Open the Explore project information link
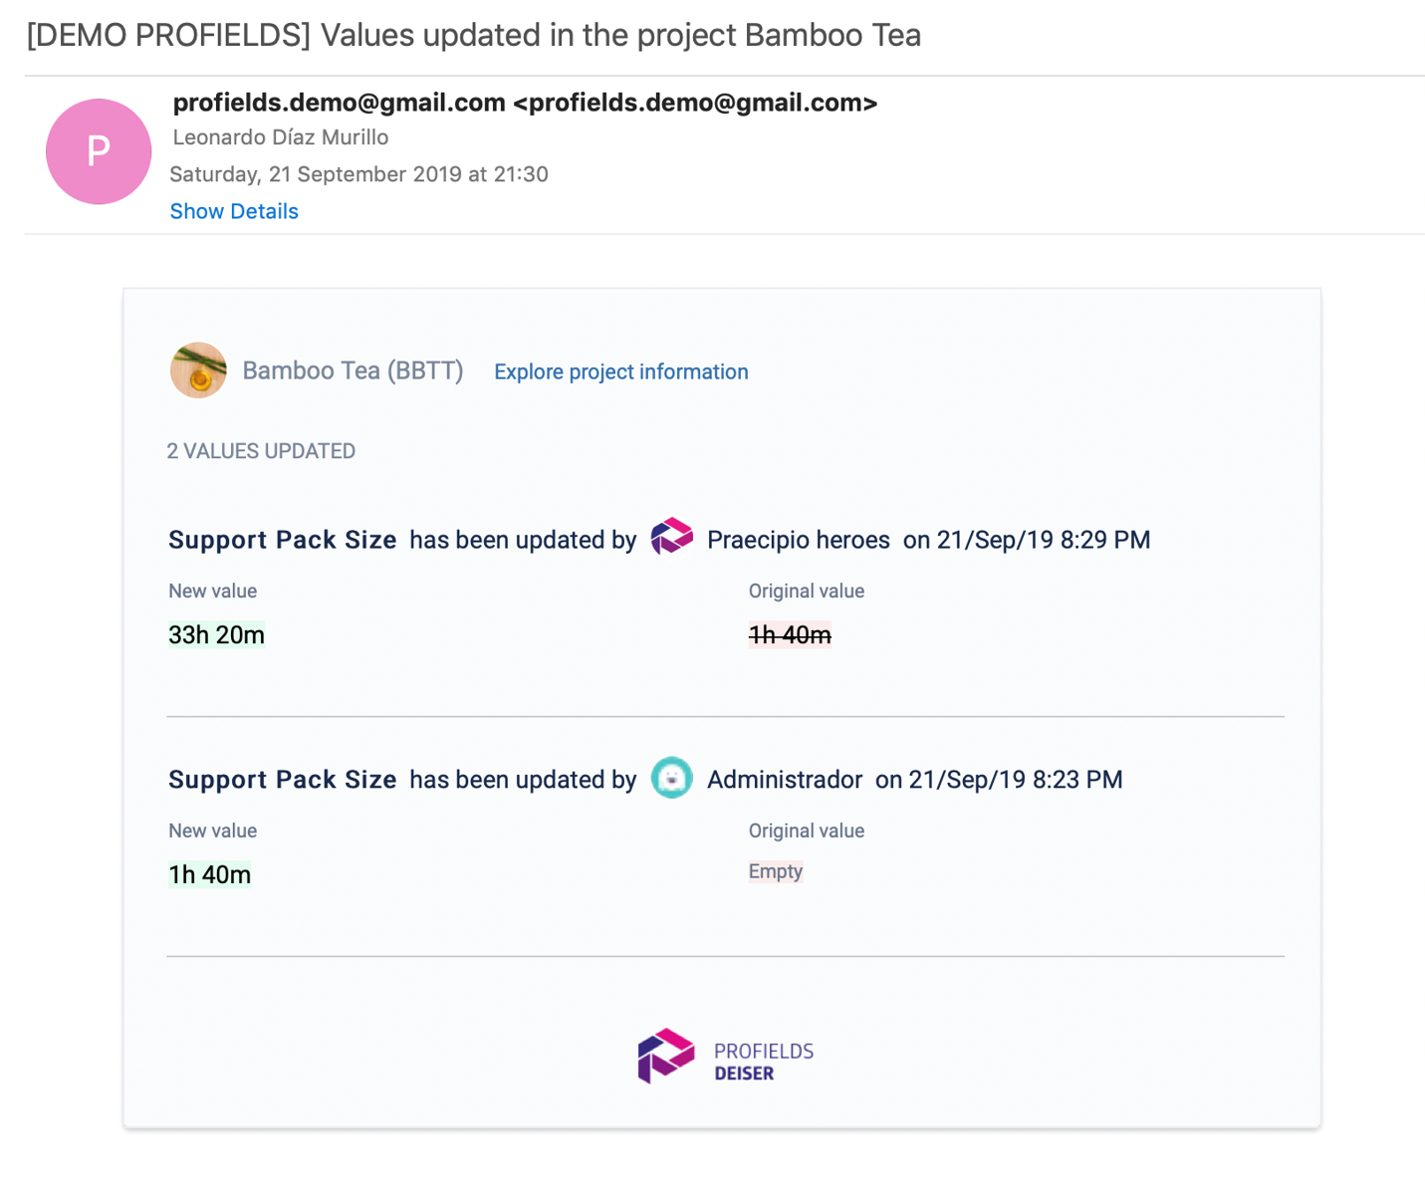 click(621, 371)
